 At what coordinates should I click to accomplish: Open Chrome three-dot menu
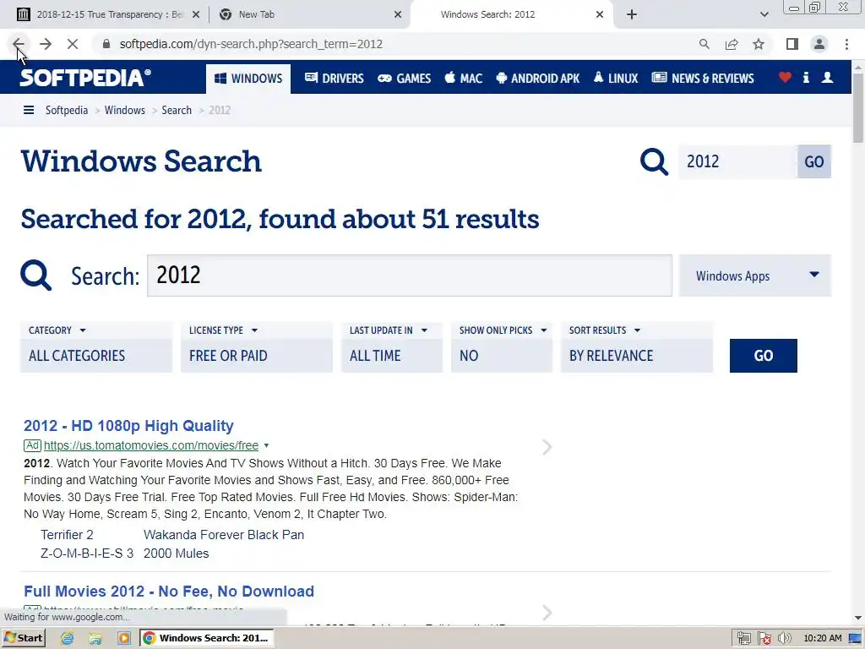coord(846,44)
